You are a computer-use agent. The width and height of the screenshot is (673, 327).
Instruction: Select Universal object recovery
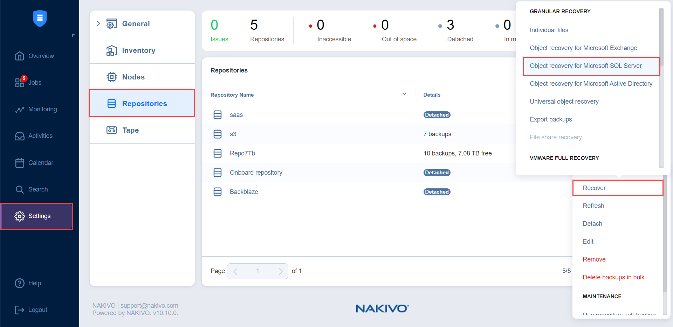pos(564,102)
